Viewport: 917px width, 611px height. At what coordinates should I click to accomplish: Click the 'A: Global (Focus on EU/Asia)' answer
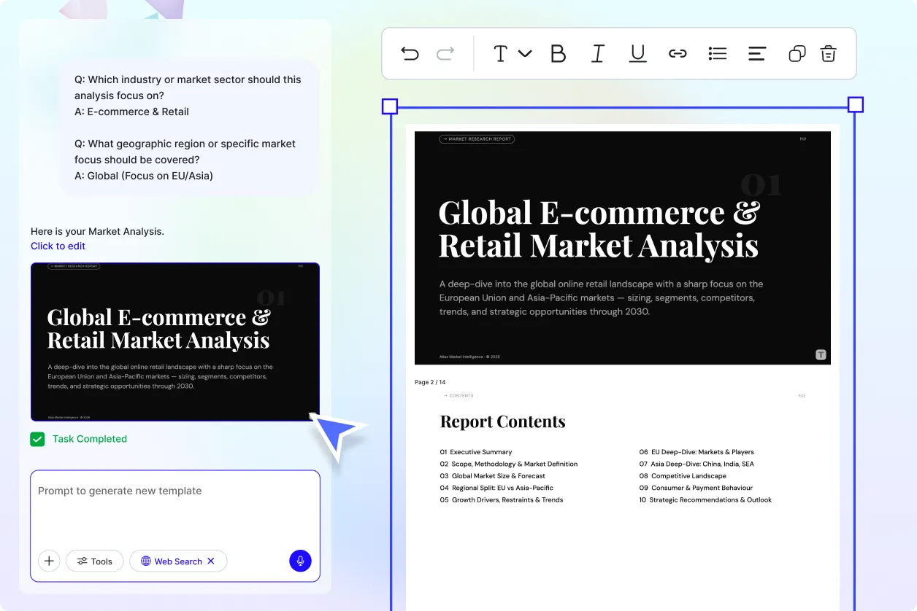click(x=144, y=176)
